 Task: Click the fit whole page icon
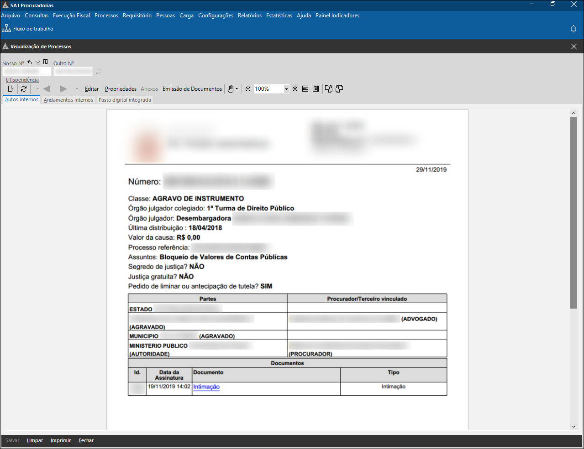pyautogui.click(x=316, y=89)
